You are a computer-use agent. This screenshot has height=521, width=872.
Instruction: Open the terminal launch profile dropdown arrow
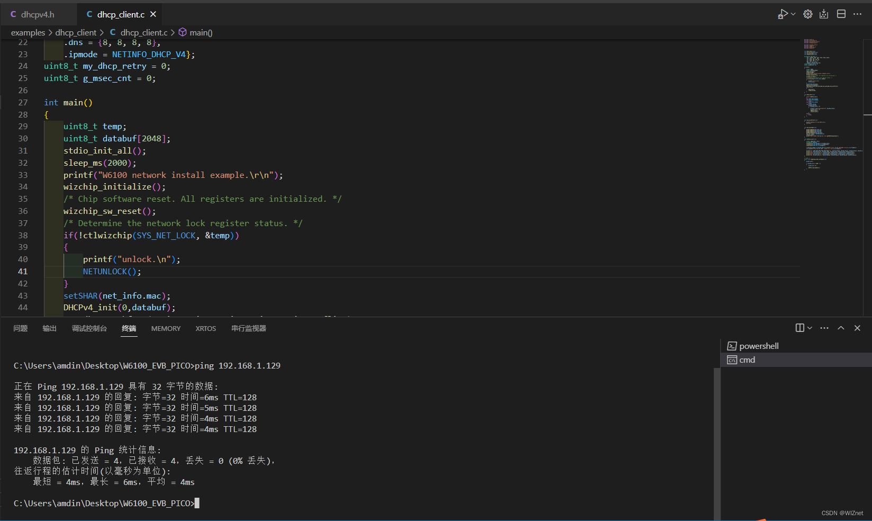click(810, 328)
